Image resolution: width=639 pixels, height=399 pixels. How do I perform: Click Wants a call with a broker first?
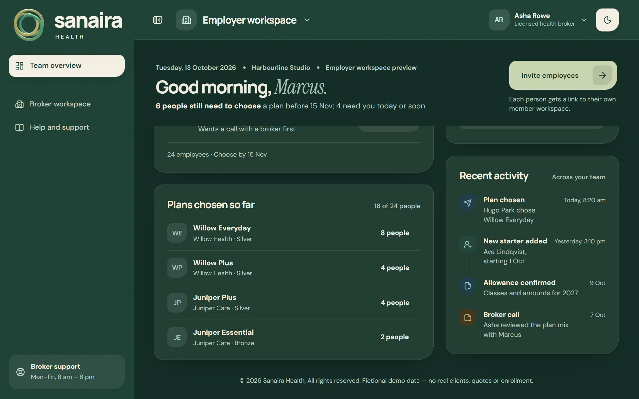pyautogui.click(x=247, y=129)
